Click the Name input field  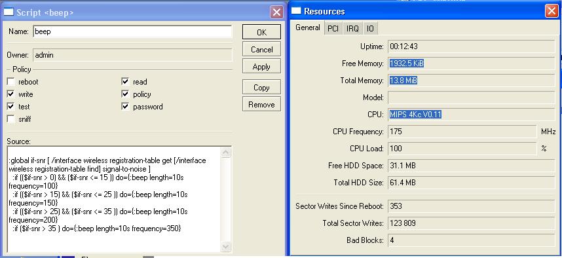click(x=132, y=31)
